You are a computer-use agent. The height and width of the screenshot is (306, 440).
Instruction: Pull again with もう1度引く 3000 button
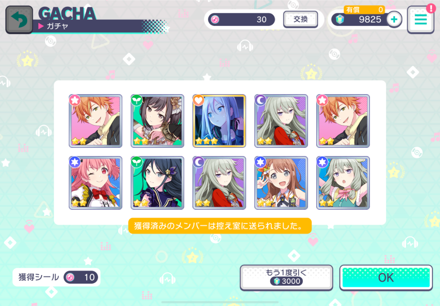click(286, 278)
